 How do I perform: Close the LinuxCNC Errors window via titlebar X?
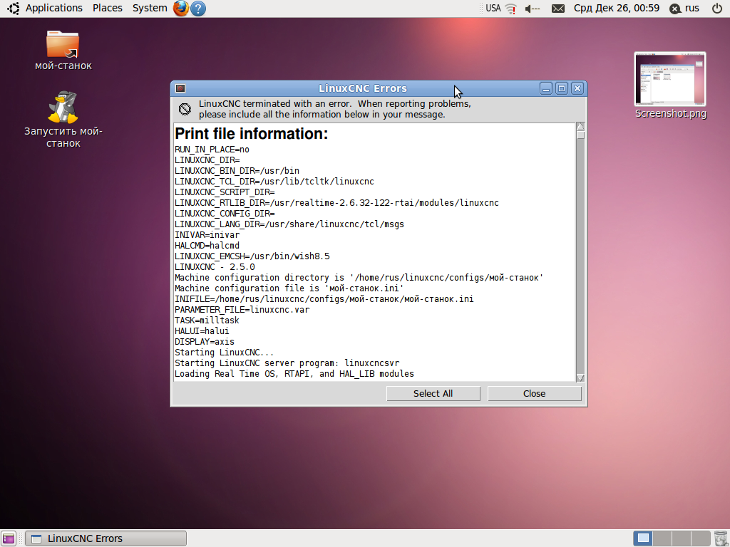point(577,88)
